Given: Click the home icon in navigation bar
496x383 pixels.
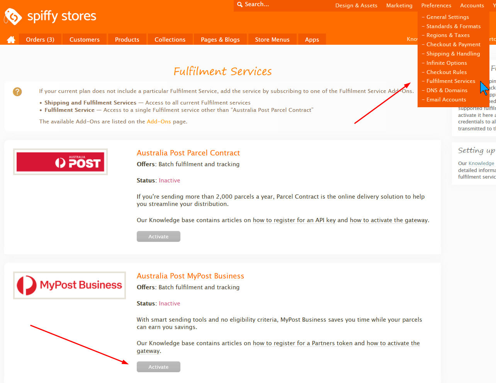Looking at the screenshot, I should 11,39.
